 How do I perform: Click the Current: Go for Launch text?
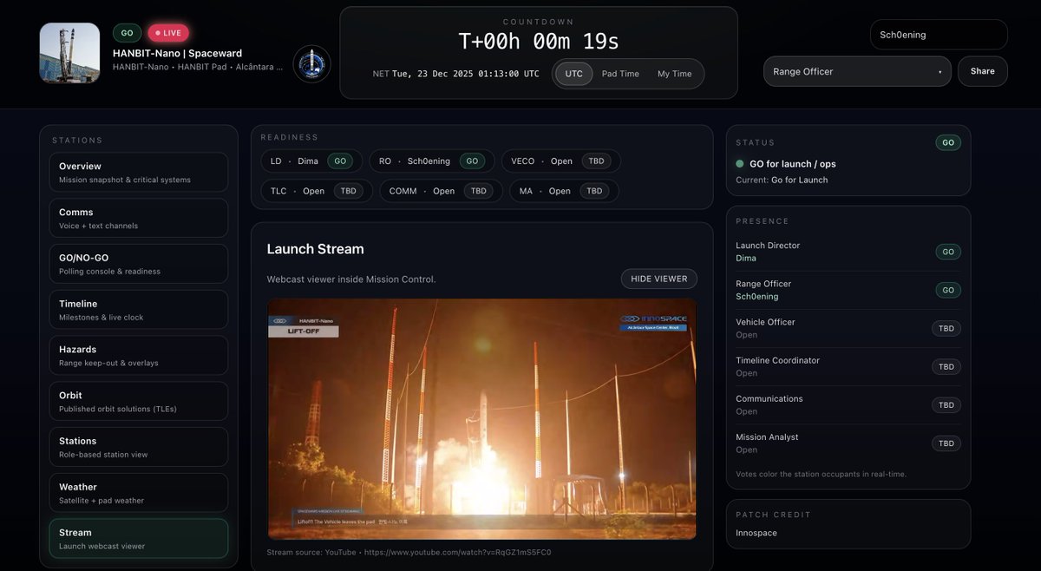[x=782, y=180]
